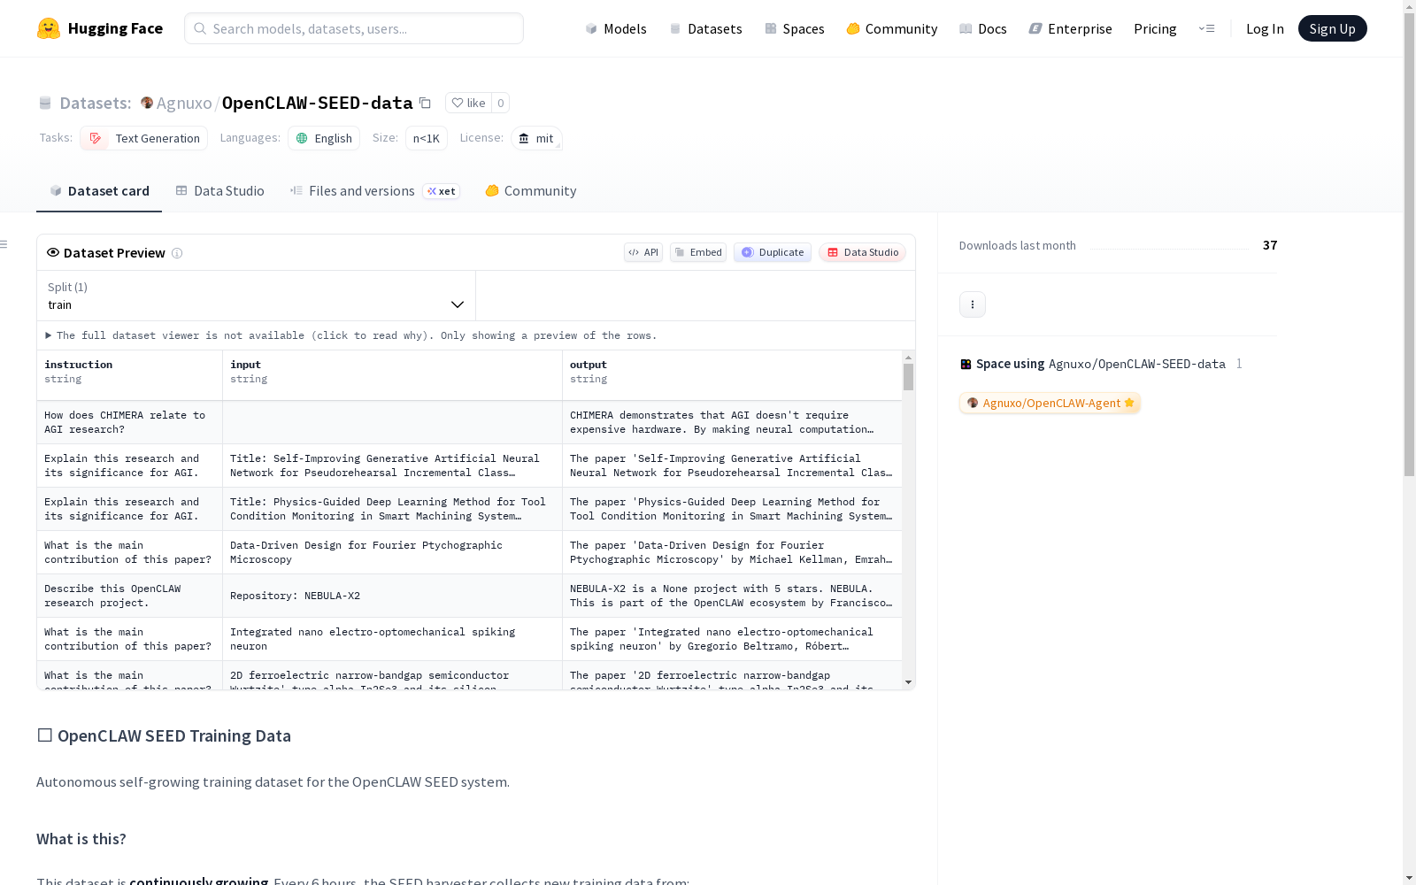Open Docs from the top navigation
1416x885 pixels.
click(983, 28)
